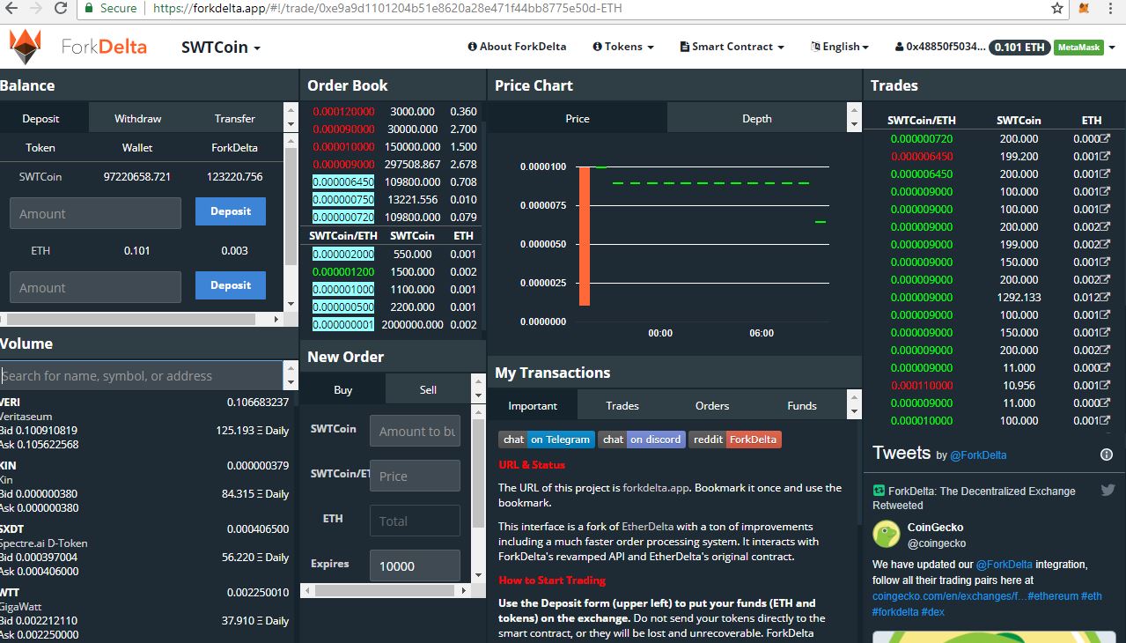The width and height of the screenshot is (1126, 643).
Task: Click the browser forward arrow
Action: pos(36,9)
